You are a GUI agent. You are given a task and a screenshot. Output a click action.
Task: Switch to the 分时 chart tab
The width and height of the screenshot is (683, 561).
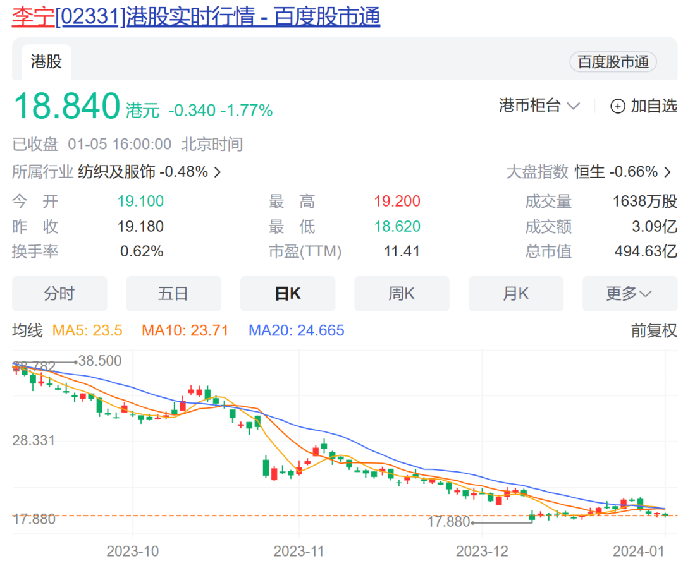[59, 294]
